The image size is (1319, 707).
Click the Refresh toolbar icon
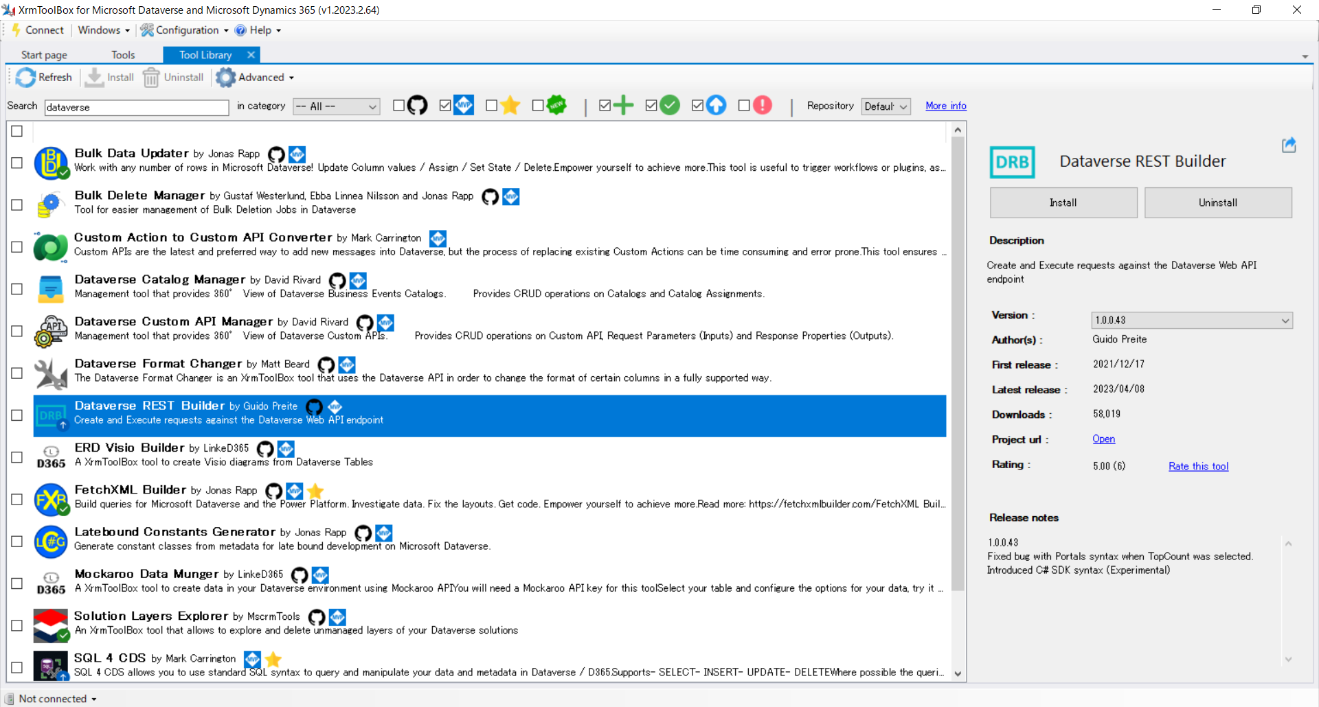[x=25, y=78]
